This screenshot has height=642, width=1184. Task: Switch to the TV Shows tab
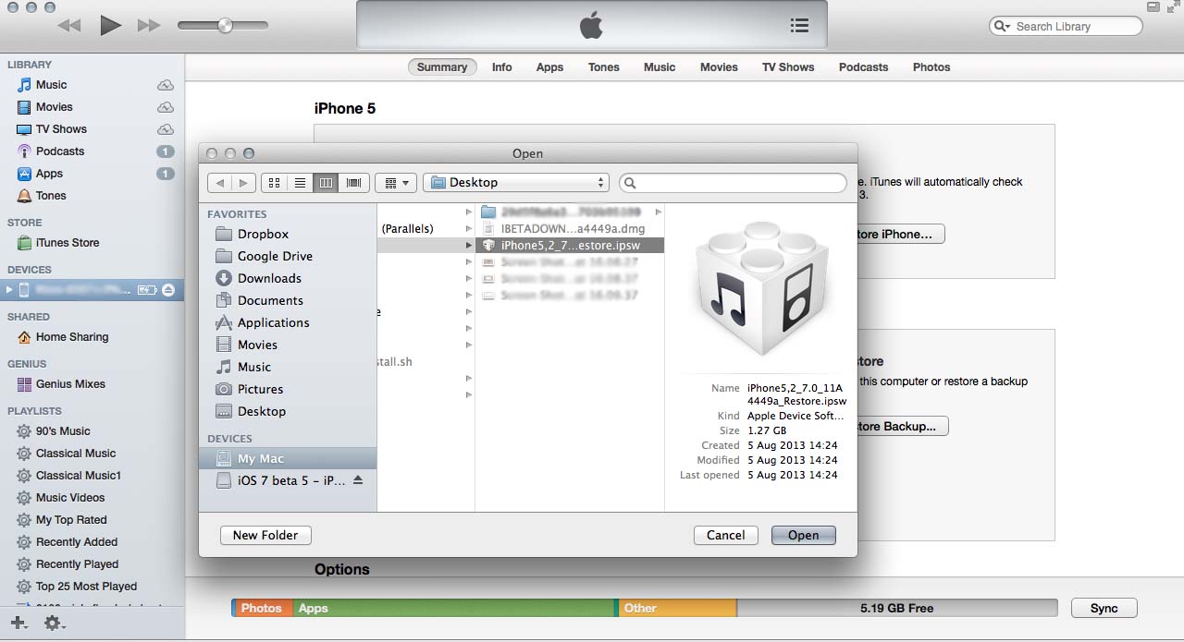[x=788, y=67]
